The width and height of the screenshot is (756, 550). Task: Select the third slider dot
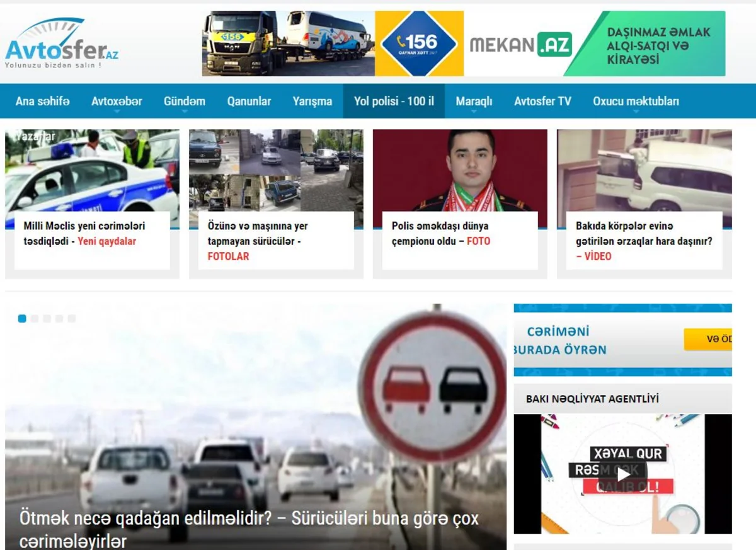point(47,319)
